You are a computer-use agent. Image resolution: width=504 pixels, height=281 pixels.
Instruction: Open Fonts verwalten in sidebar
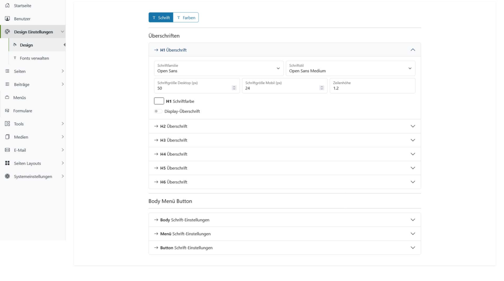tap(34, 58)
